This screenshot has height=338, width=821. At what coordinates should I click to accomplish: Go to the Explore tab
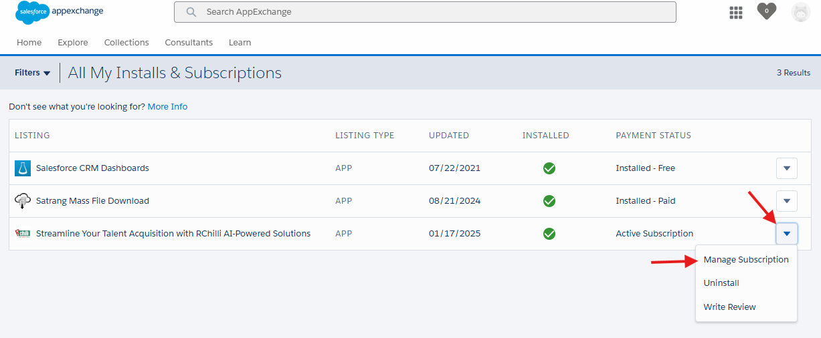[x=72, y=43]
